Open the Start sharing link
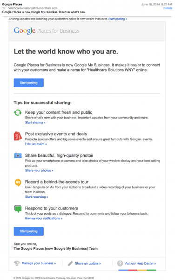 tap(35, 122)
